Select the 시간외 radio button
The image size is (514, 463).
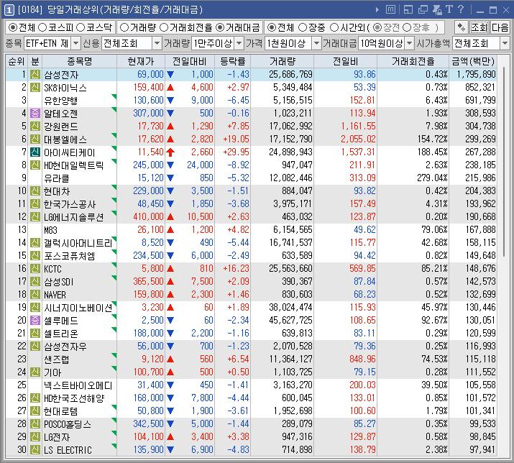334,27
